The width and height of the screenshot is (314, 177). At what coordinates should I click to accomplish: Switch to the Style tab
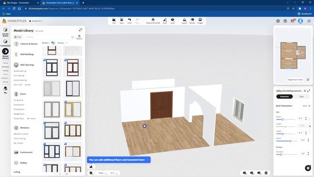click(x=301, y=96)
